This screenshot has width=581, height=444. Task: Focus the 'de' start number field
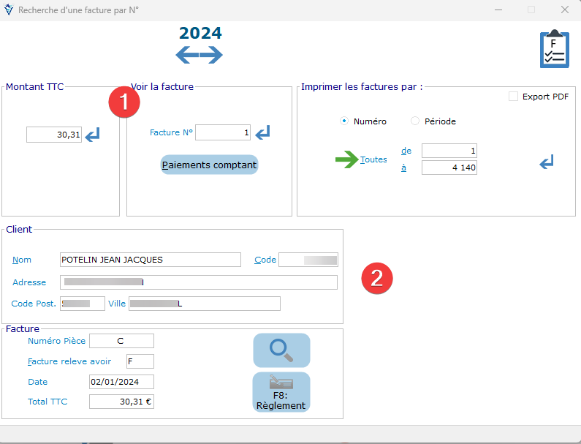pos(449,151)
